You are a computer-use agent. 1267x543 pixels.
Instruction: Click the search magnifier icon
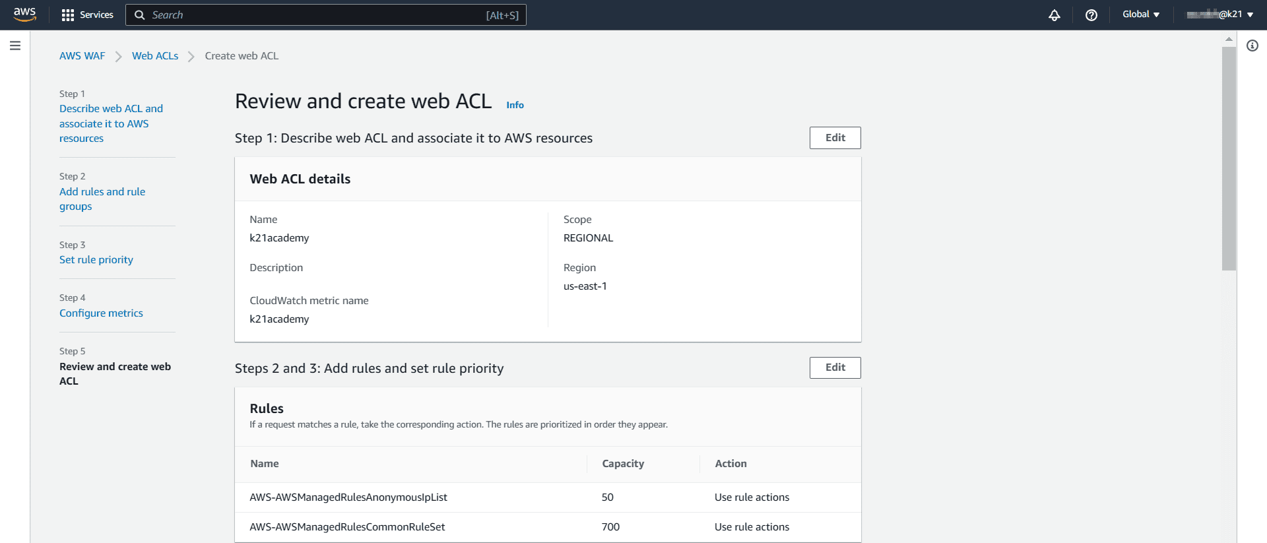(140, 15)
